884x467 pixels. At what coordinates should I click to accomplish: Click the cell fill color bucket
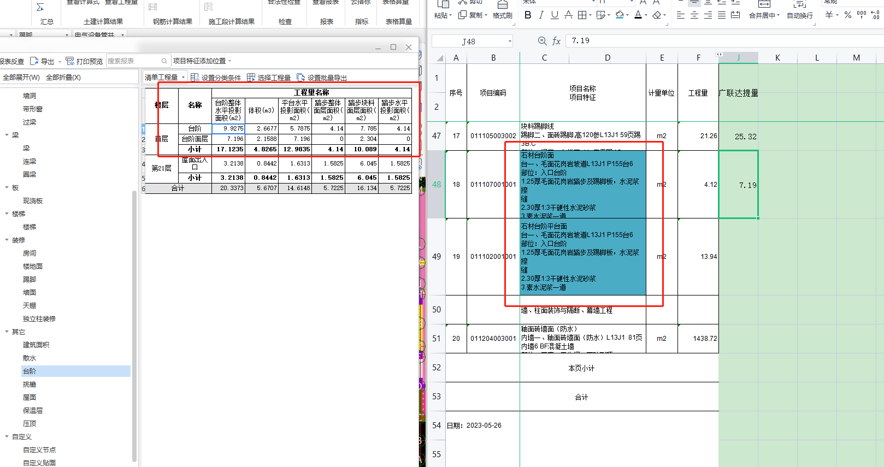point(620,15)
